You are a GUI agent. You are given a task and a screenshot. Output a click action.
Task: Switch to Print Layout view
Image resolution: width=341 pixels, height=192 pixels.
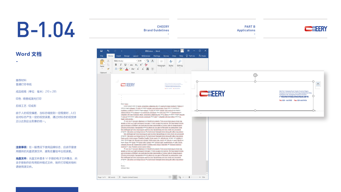point(175,177)
